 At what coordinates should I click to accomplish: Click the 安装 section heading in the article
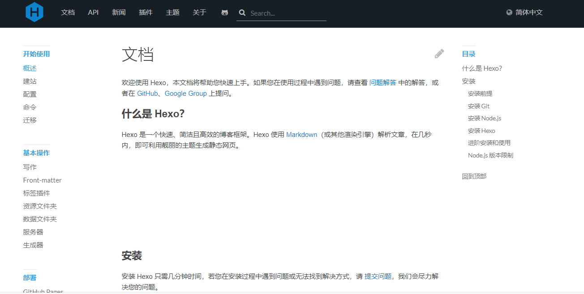pos(132,256)
